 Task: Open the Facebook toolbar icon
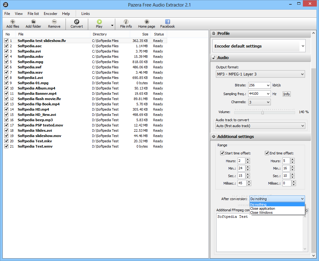coord(167,21)
